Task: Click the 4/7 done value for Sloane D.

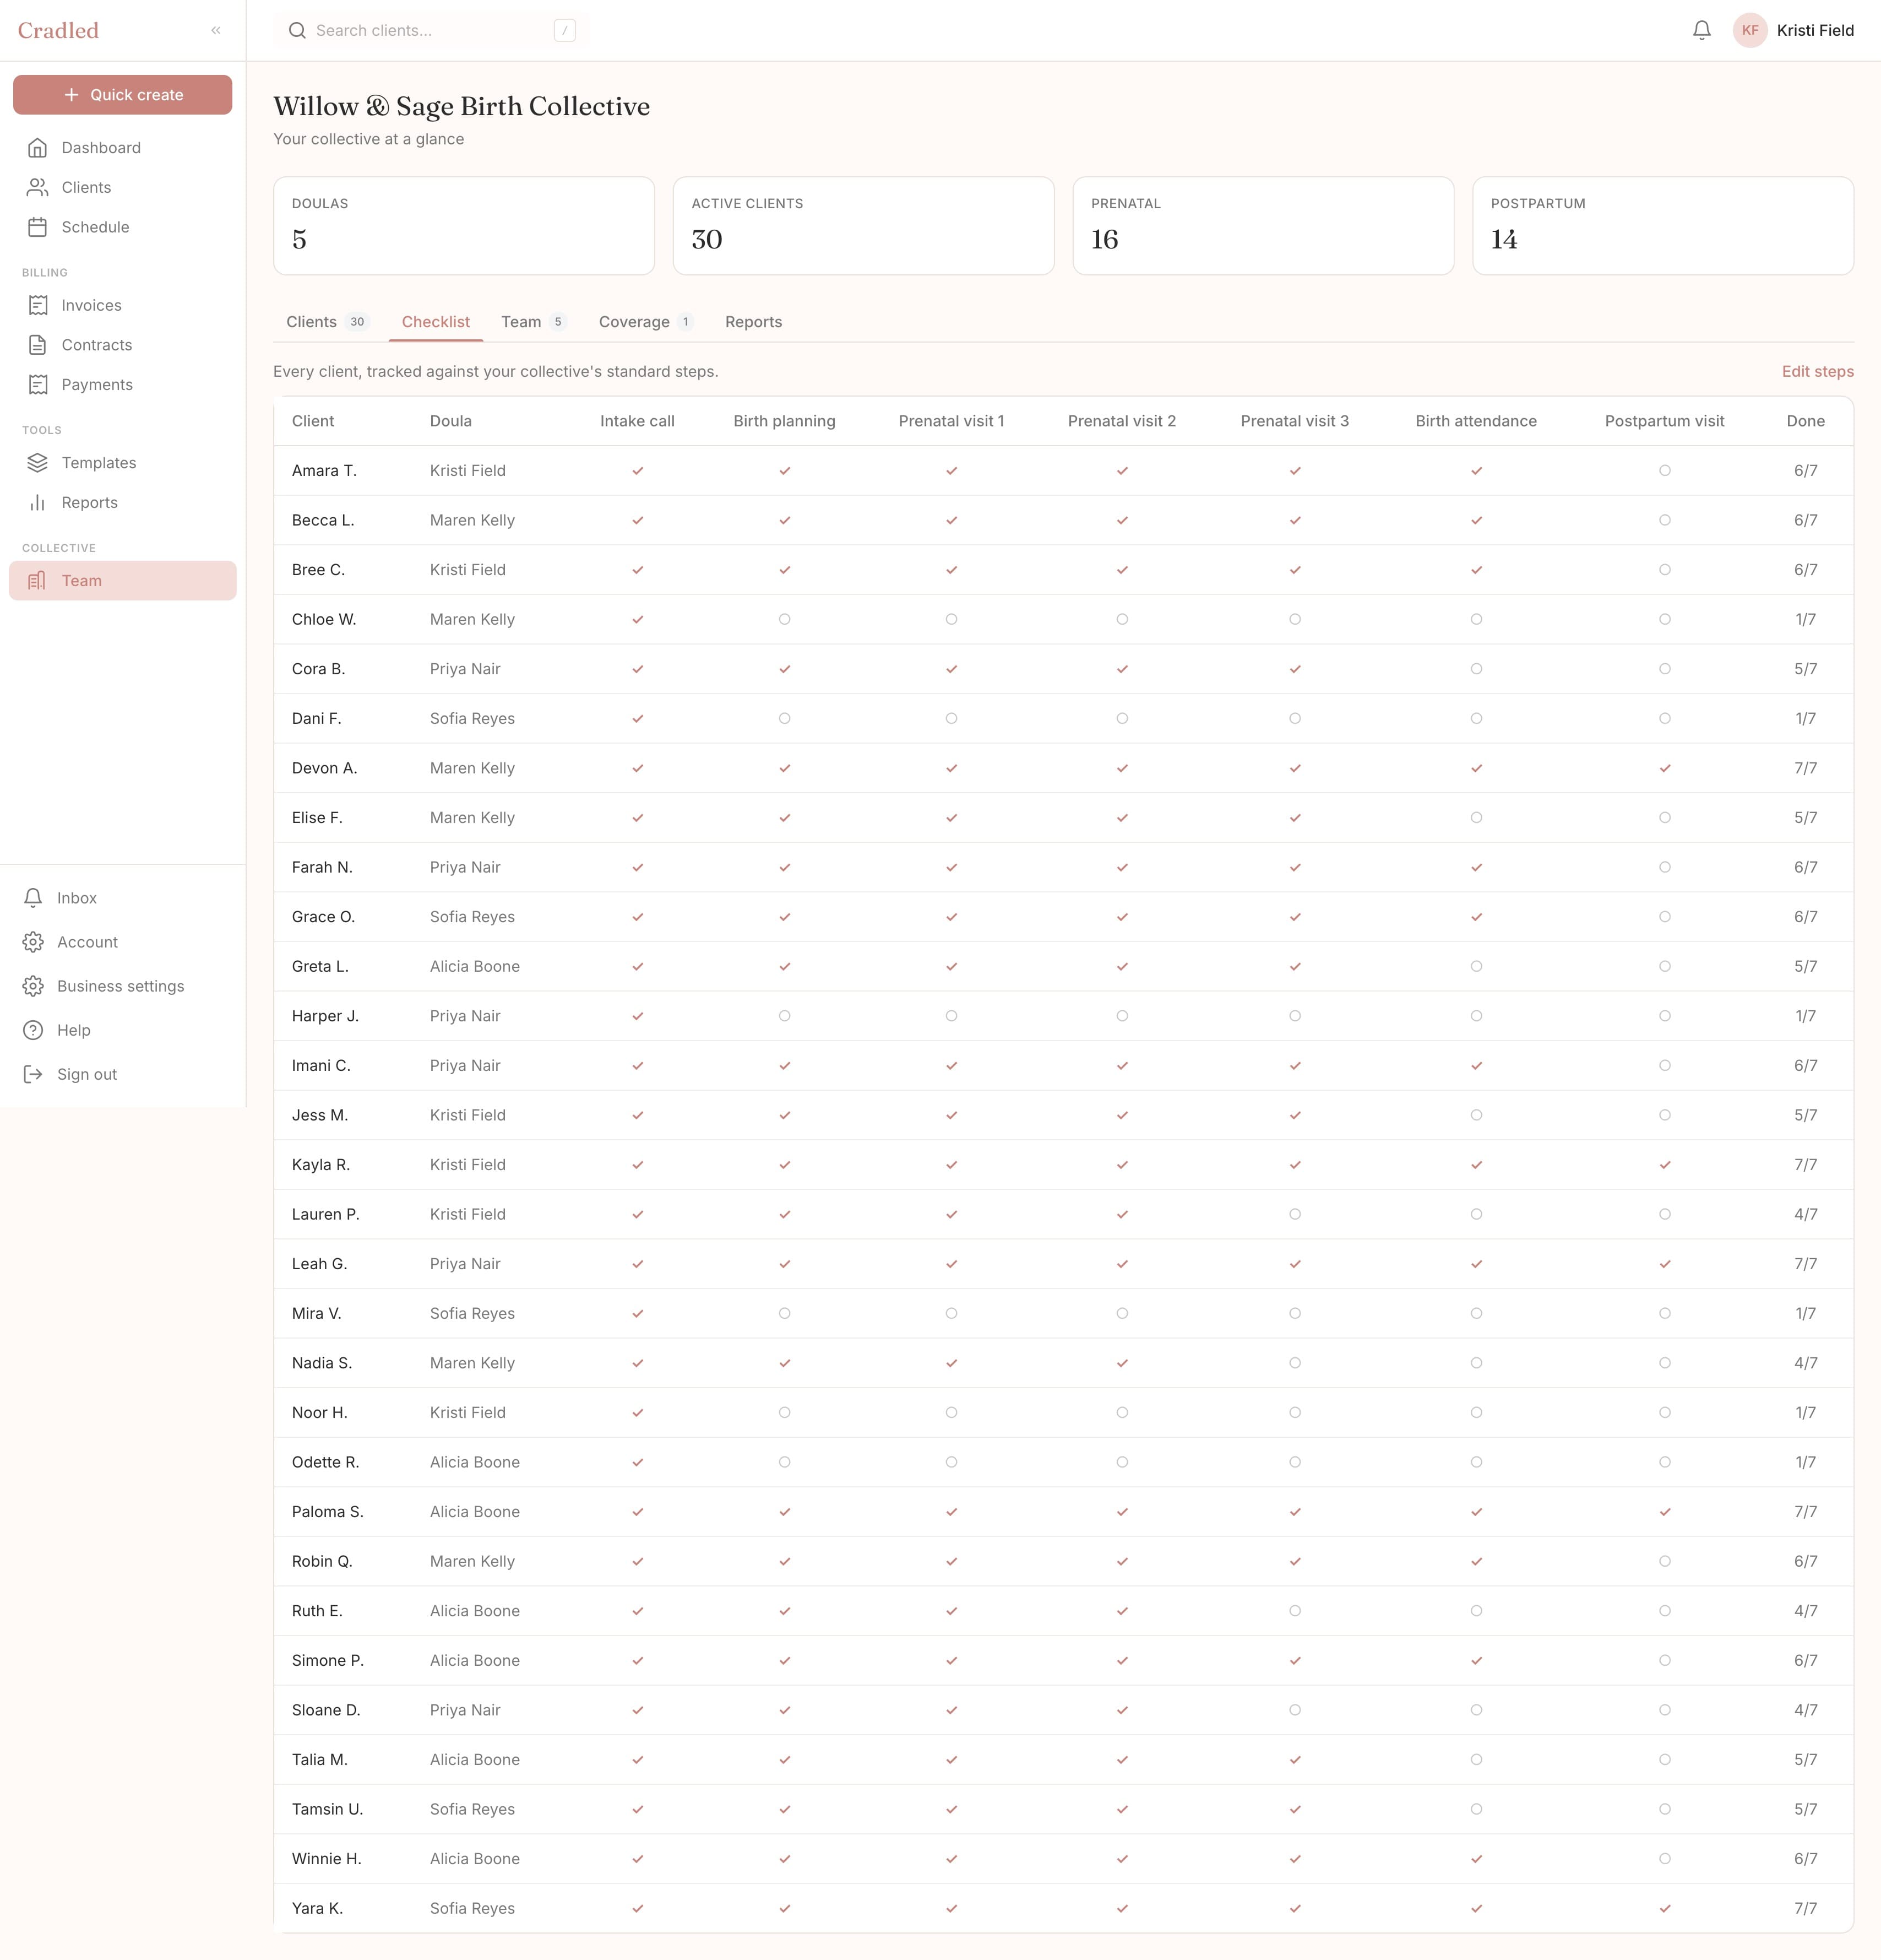Action: click(1805, 1710)
